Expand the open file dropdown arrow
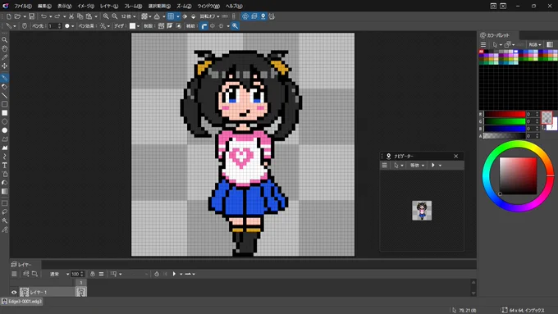This screenshot has height=314, width=558. coord(25,16)
